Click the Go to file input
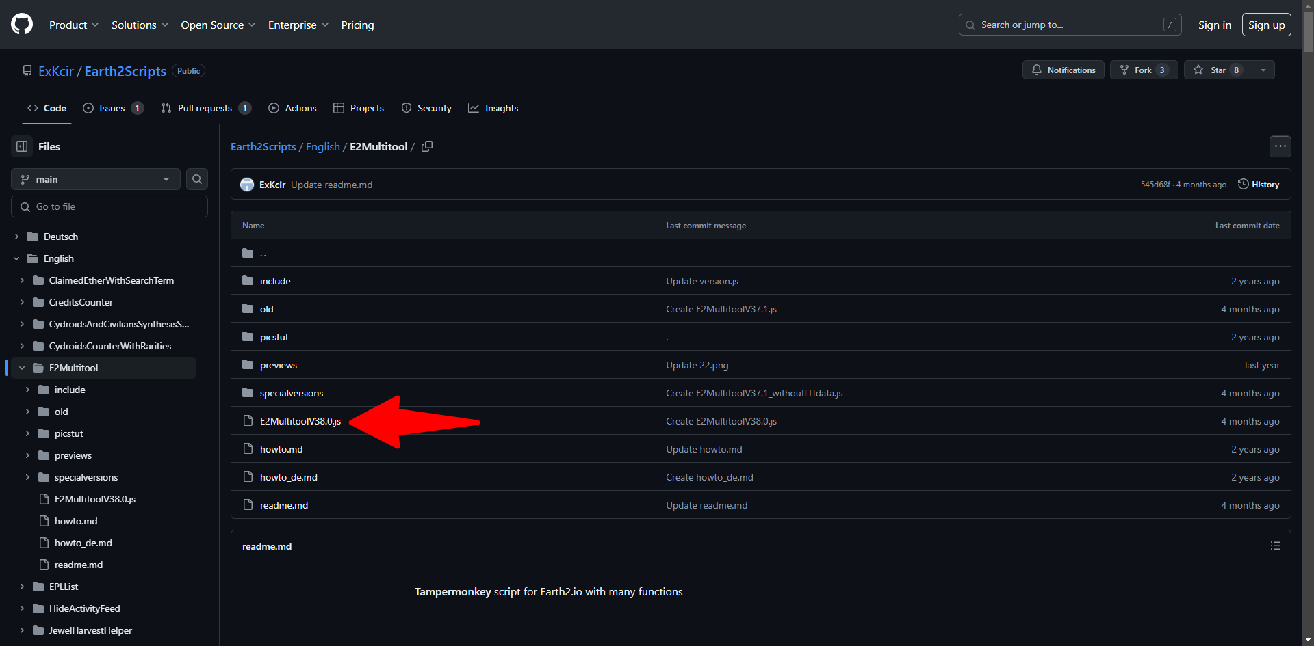The height and width of the screenshot is (646, 1314). click(109, 206)
